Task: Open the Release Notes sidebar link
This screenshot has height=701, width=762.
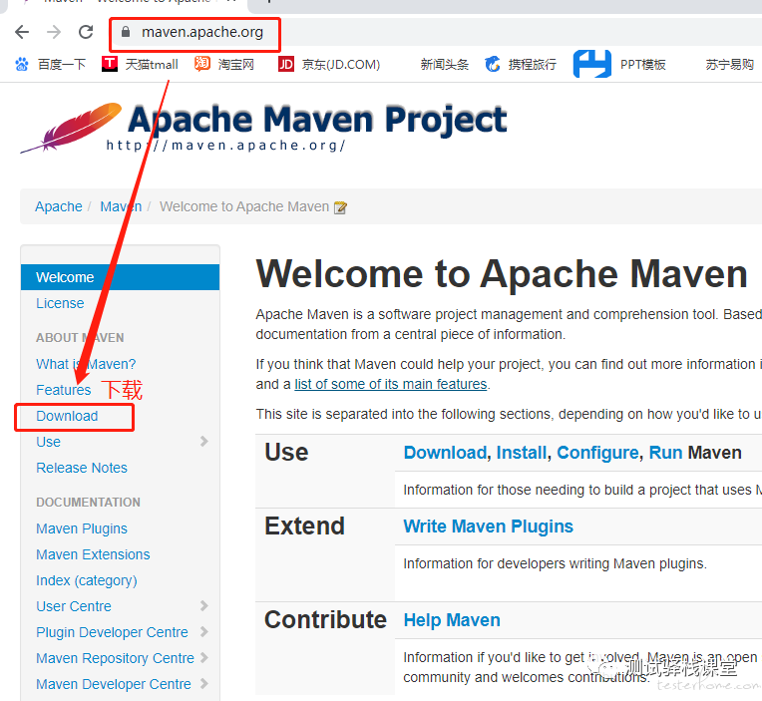Action: (82, 468)
